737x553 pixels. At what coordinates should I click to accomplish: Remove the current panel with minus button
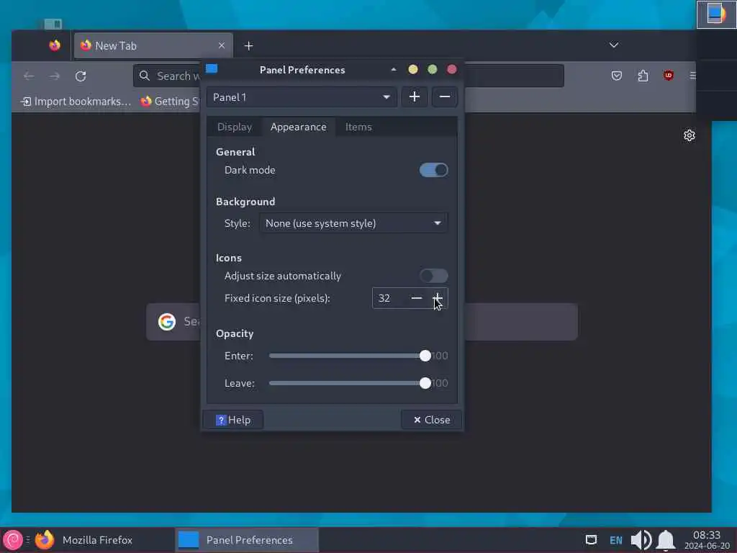(445, 97)
